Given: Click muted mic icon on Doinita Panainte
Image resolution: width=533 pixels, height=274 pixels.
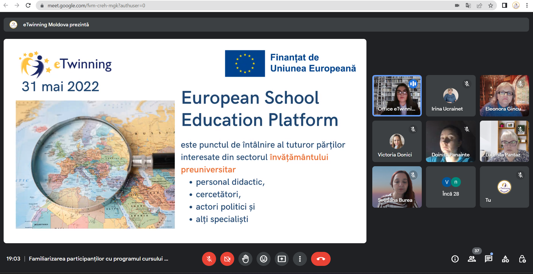Looking at the screenshot, I should click(467, 129).
